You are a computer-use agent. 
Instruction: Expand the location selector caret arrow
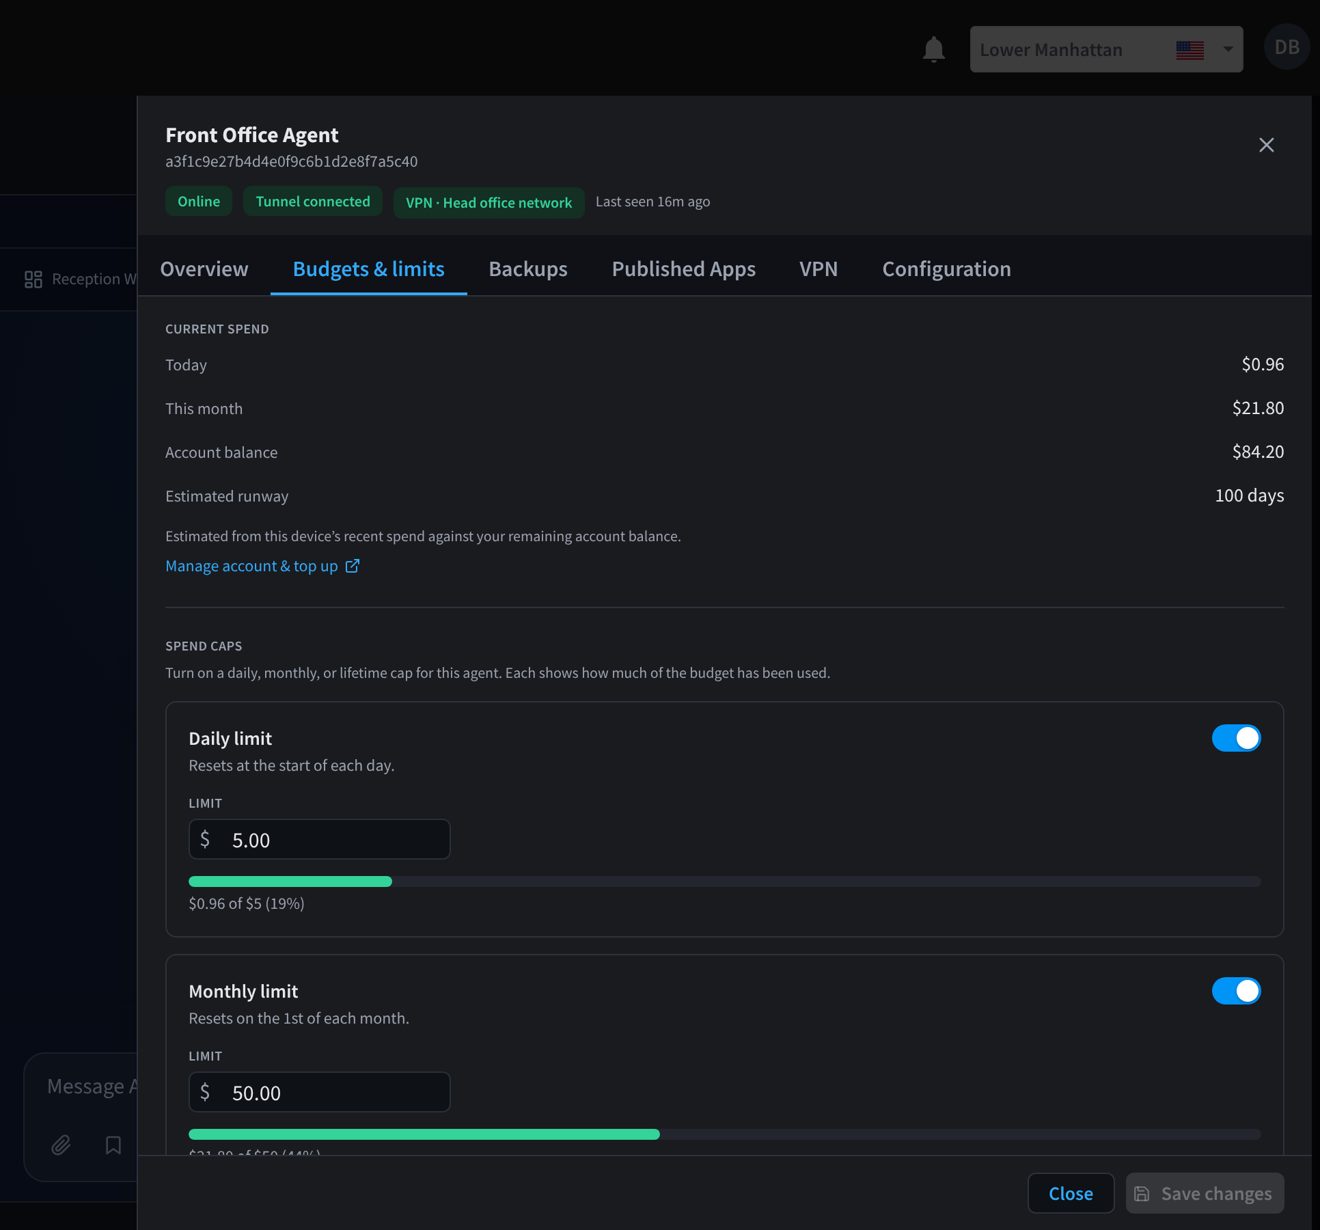pos(1228,49)
